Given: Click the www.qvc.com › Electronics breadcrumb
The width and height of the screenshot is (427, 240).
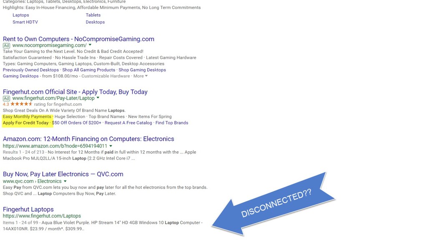Looking at the screenshot, I should (x=32, y=181).
